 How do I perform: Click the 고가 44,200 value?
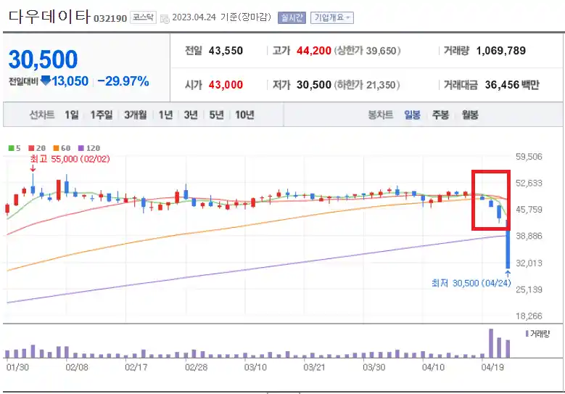point(314,51)
